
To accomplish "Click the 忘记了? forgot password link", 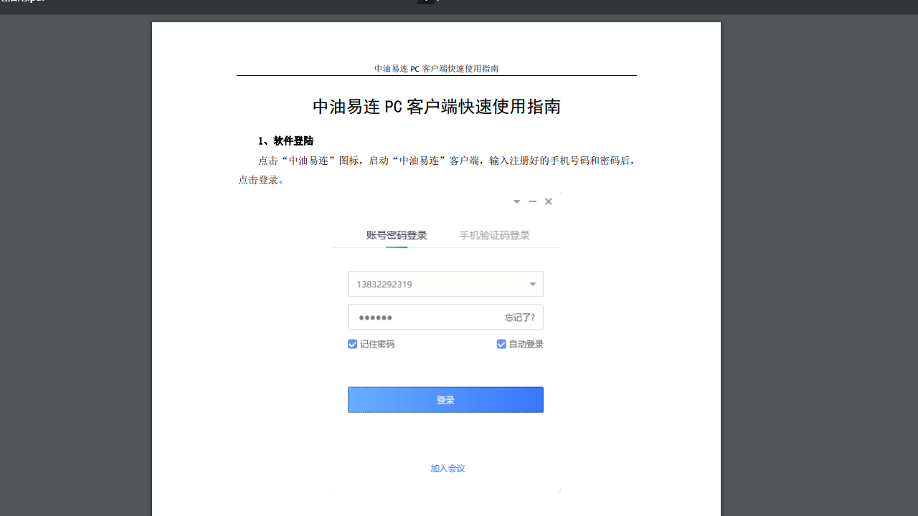I will coord(519,317).
